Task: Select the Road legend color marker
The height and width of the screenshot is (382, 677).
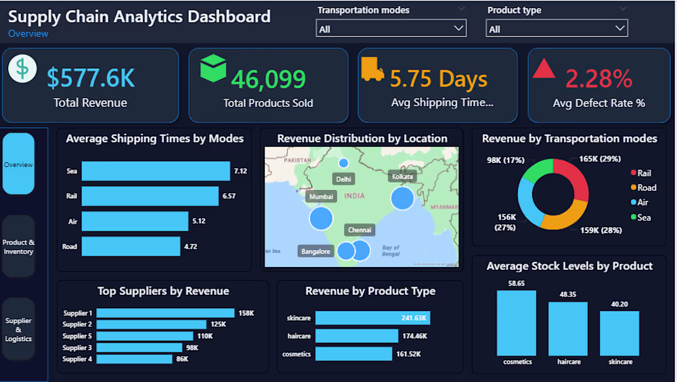Action: 634,187
